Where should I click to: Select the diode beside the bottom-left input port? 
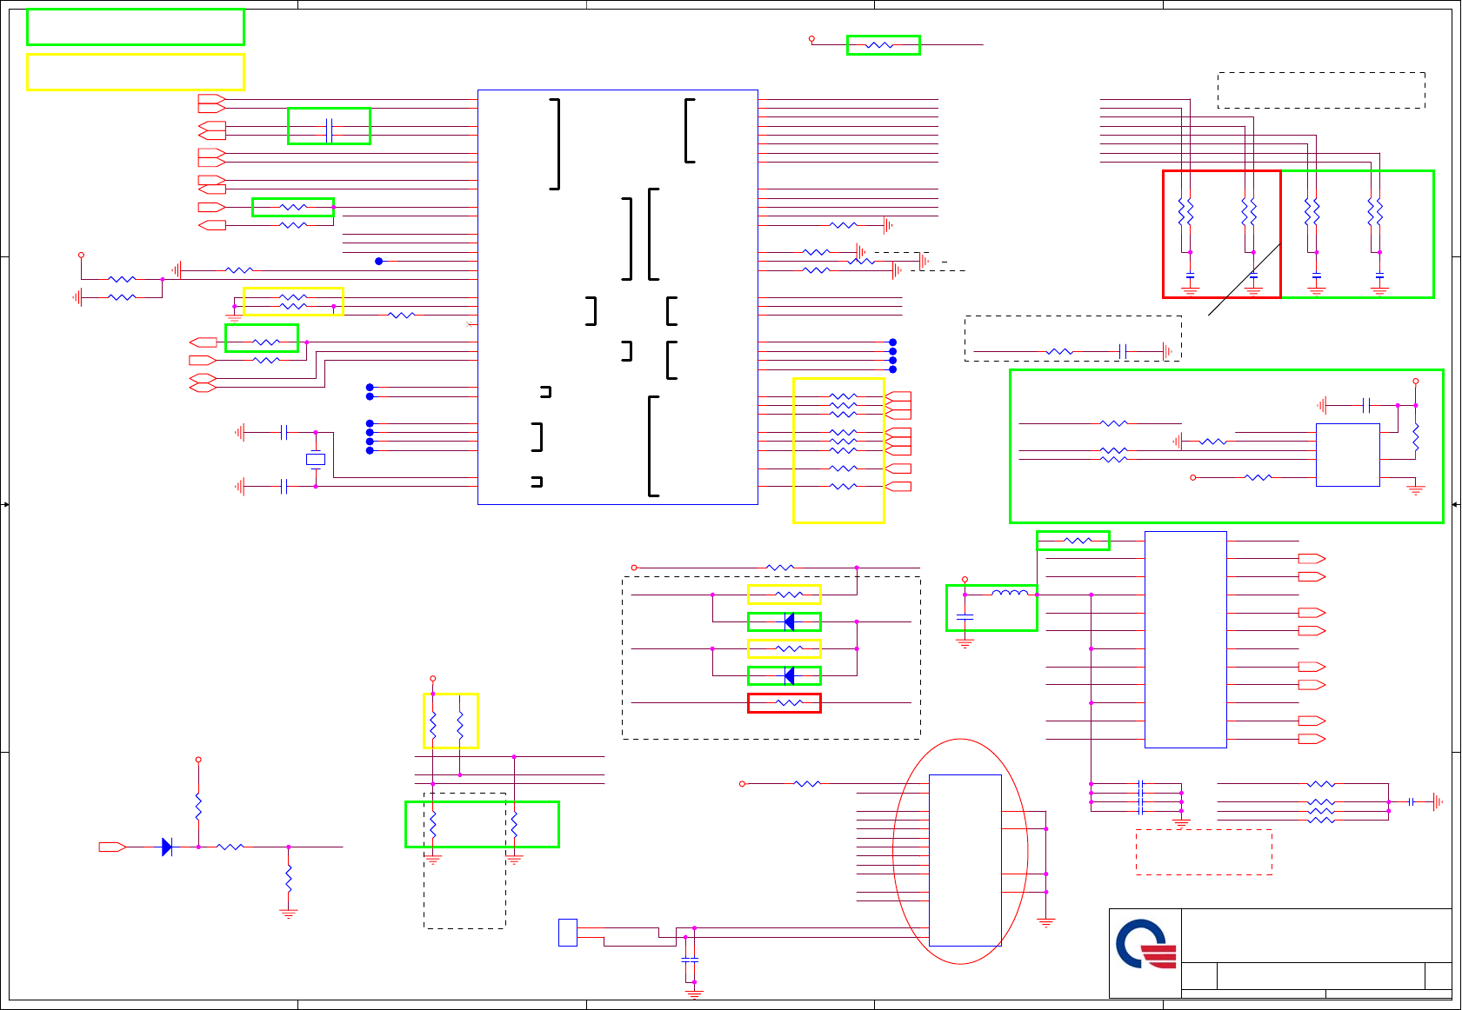click(x=167, y=847)
